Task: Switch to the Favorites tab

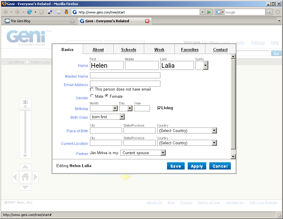Action: 190,49
